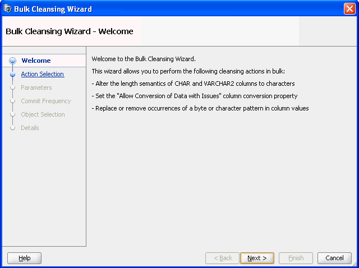The image size is (359, 268).
Task: Proceed with the Next button
Action: tap(257, 258)
